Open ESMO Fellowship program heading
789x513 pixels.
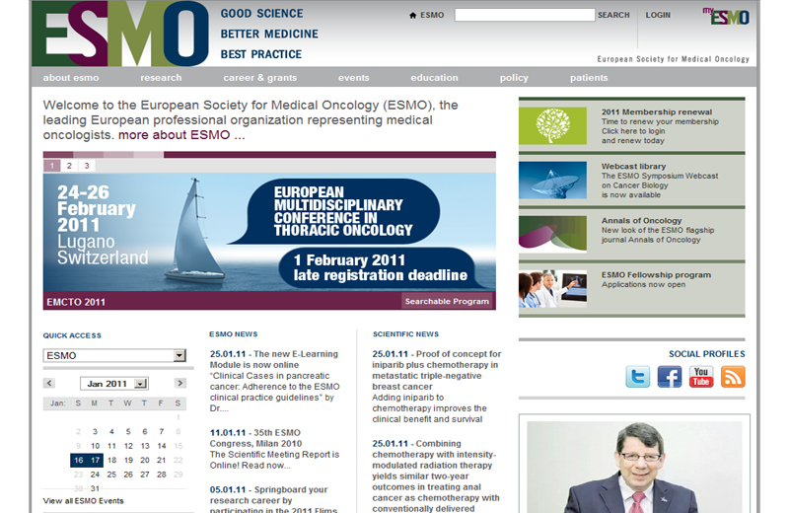[656, 275]
